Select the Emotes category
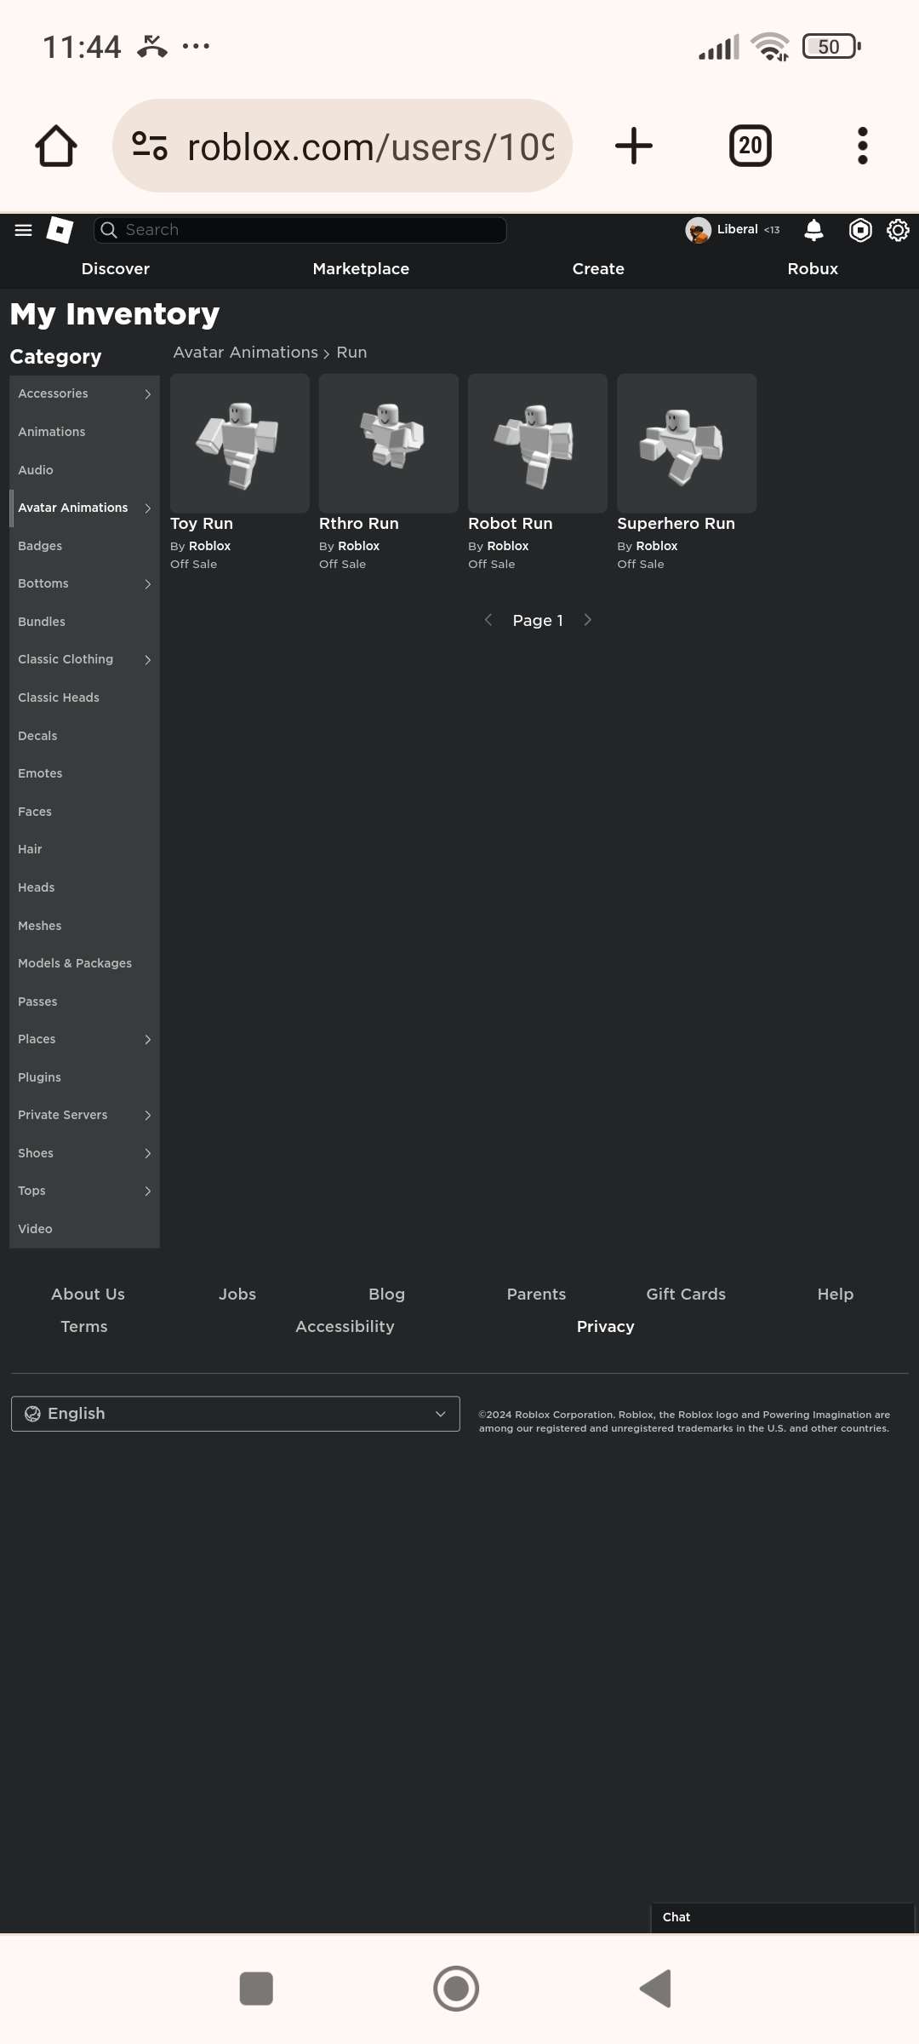The image size is (919, 2044). (x=84, y=773)
